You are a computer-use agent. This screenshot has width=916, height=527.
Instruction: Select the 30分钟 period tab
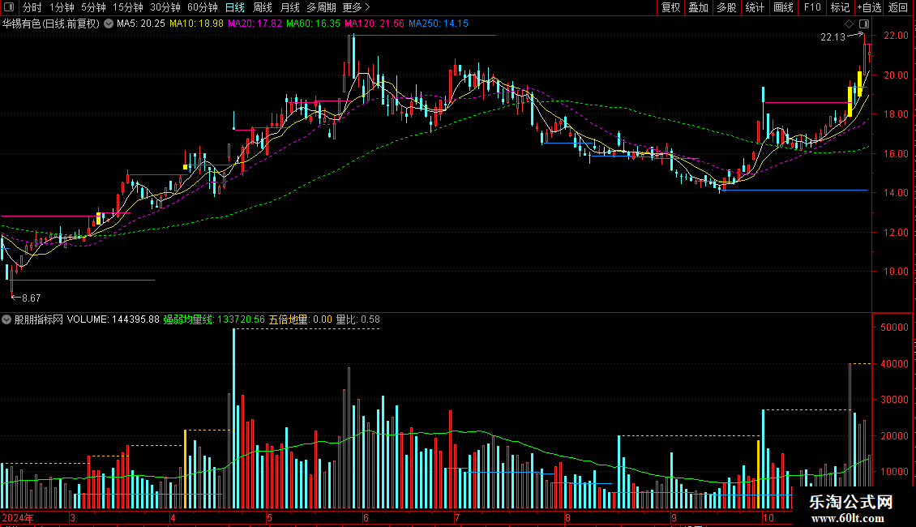click(x=165, y=7)
